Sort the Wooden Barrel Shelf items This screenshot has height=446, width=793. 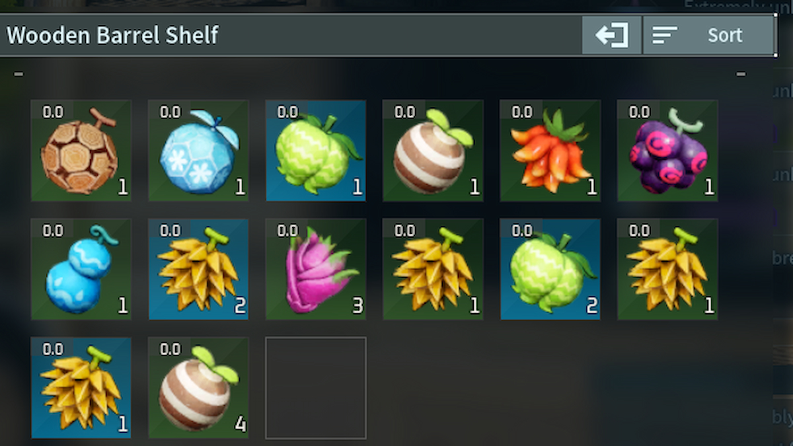[x=708, y=35]
